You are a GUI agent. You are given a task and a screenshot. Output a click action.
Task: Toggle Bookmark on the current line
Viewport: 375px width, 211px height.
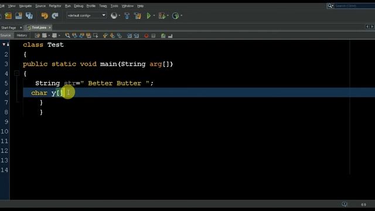point(120,36)
